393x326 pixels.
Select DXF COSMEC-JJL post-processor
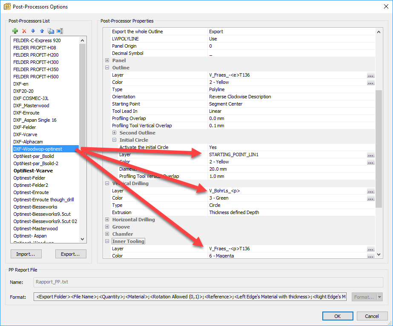tap(31, 98)
